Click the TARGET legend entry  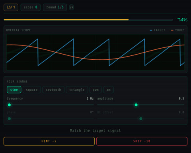(158, 30)
